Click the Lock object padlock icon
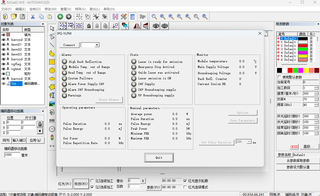The image size is (320, 196). tap(89, 26)
